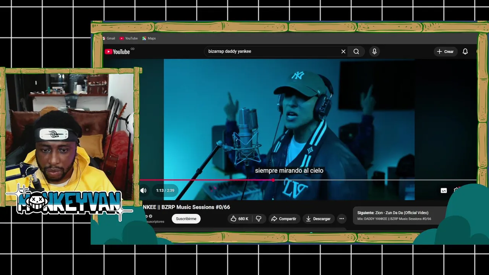The image size is (489, 275).
Task: Like the video with the thumbs up 680 K
Action: 240,219
